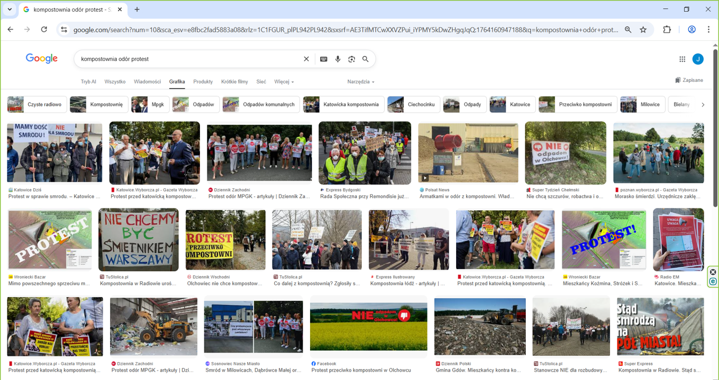Open the tab search dropdown arrow
The width and height of the screenshot is (719, 380).
pos(10,10)
